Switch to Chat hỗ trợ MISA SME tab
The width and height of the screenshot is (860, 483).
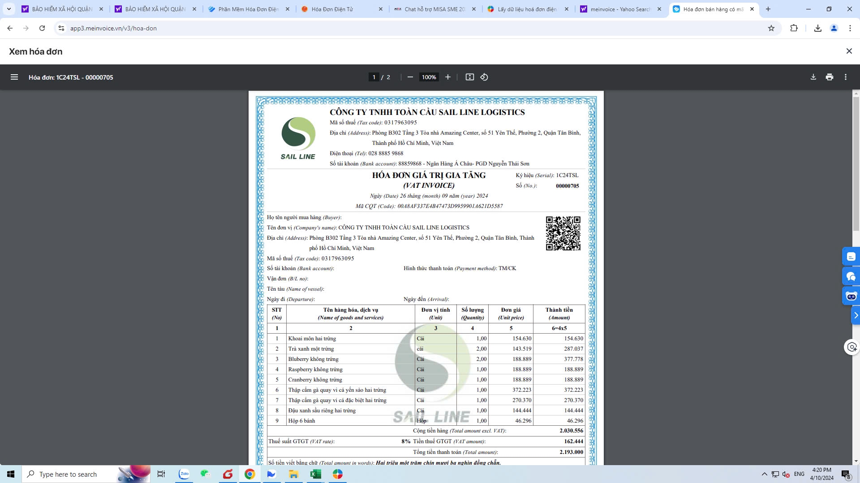(434, 9)
